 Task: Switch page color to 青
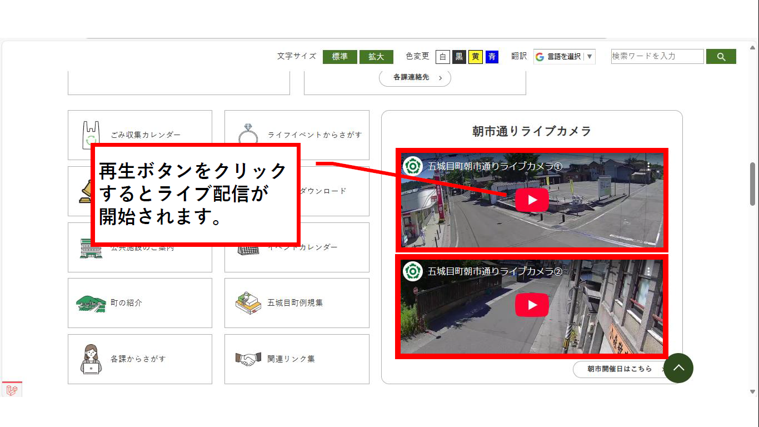(492, 57)
